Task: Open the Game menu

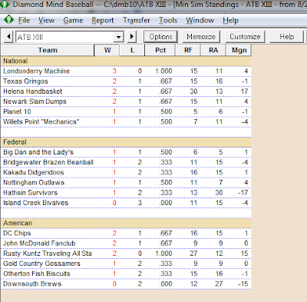Action: (73, 20)
